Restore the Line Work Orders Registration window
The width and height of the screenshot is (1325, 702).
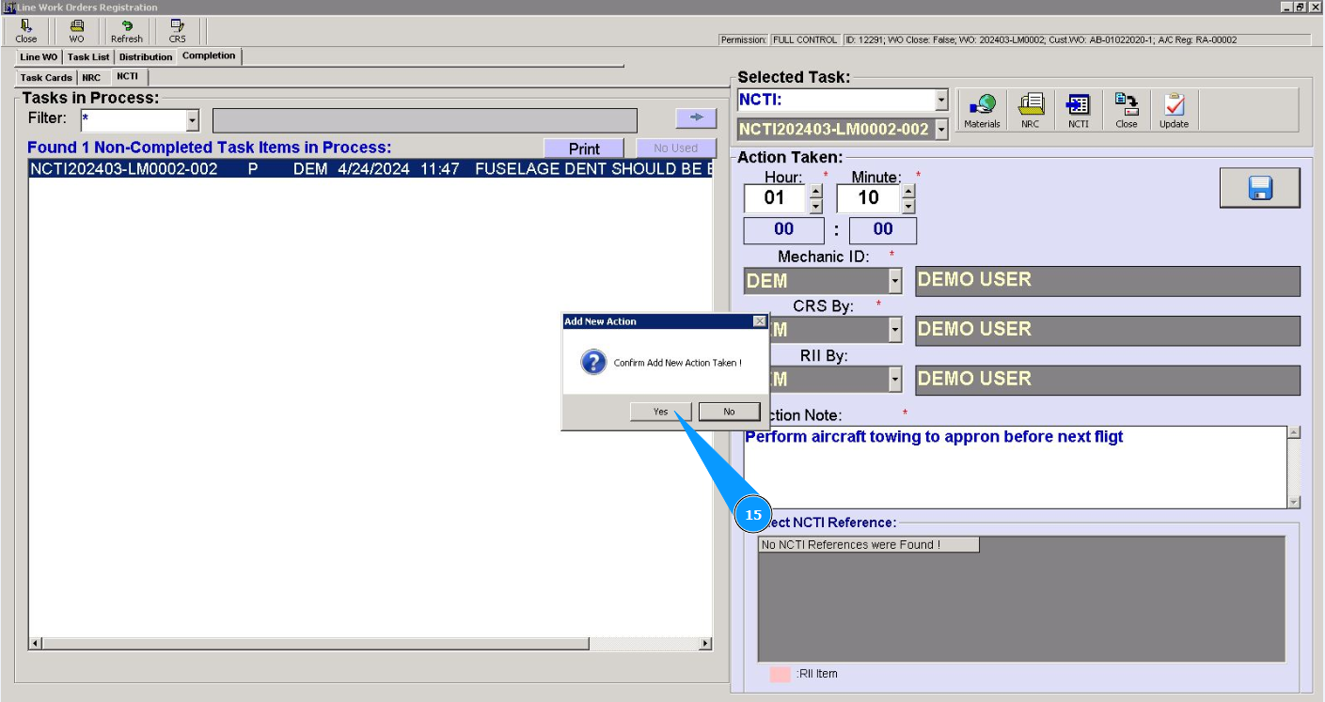click(x=1301, y=7)
